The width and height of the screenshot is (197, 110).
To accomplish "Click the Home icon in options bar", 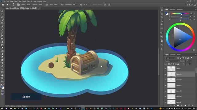I will [x=3, y=5].
